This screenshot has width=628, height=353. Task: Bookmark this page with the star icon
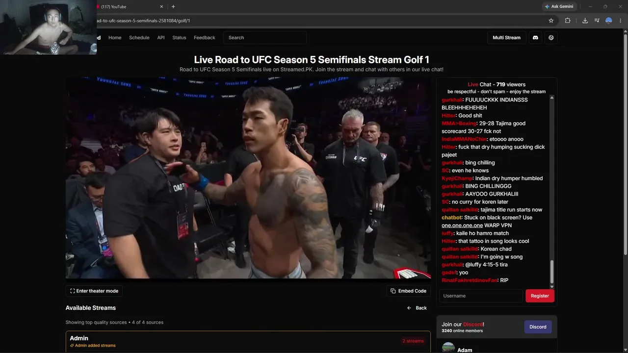tap(551, 21)
